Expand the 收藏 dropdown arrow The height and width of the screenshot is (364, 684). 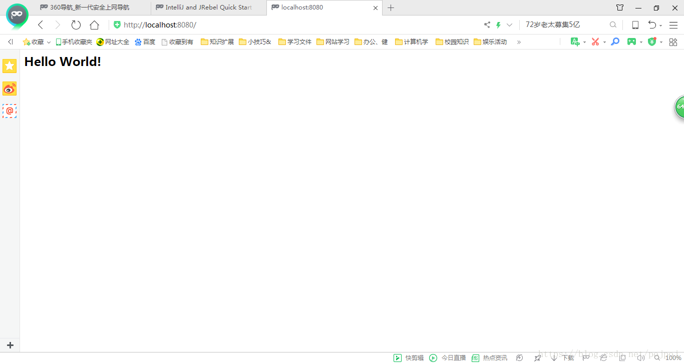[x=49, y=42]
